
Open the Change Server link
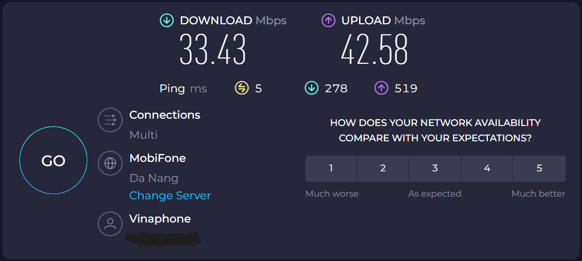click(x=170, y=196)
